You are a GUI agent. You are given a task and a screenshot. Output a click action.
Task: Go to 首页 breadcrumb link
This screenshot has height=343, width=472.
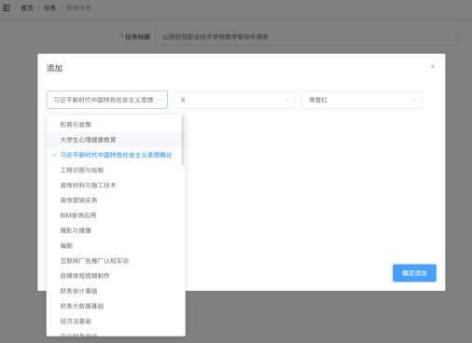pos(27,8)
